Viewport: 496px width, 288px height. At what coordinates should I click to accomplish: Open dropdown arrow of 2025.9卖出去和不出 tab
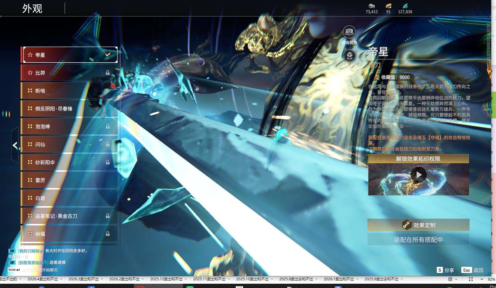401,279
